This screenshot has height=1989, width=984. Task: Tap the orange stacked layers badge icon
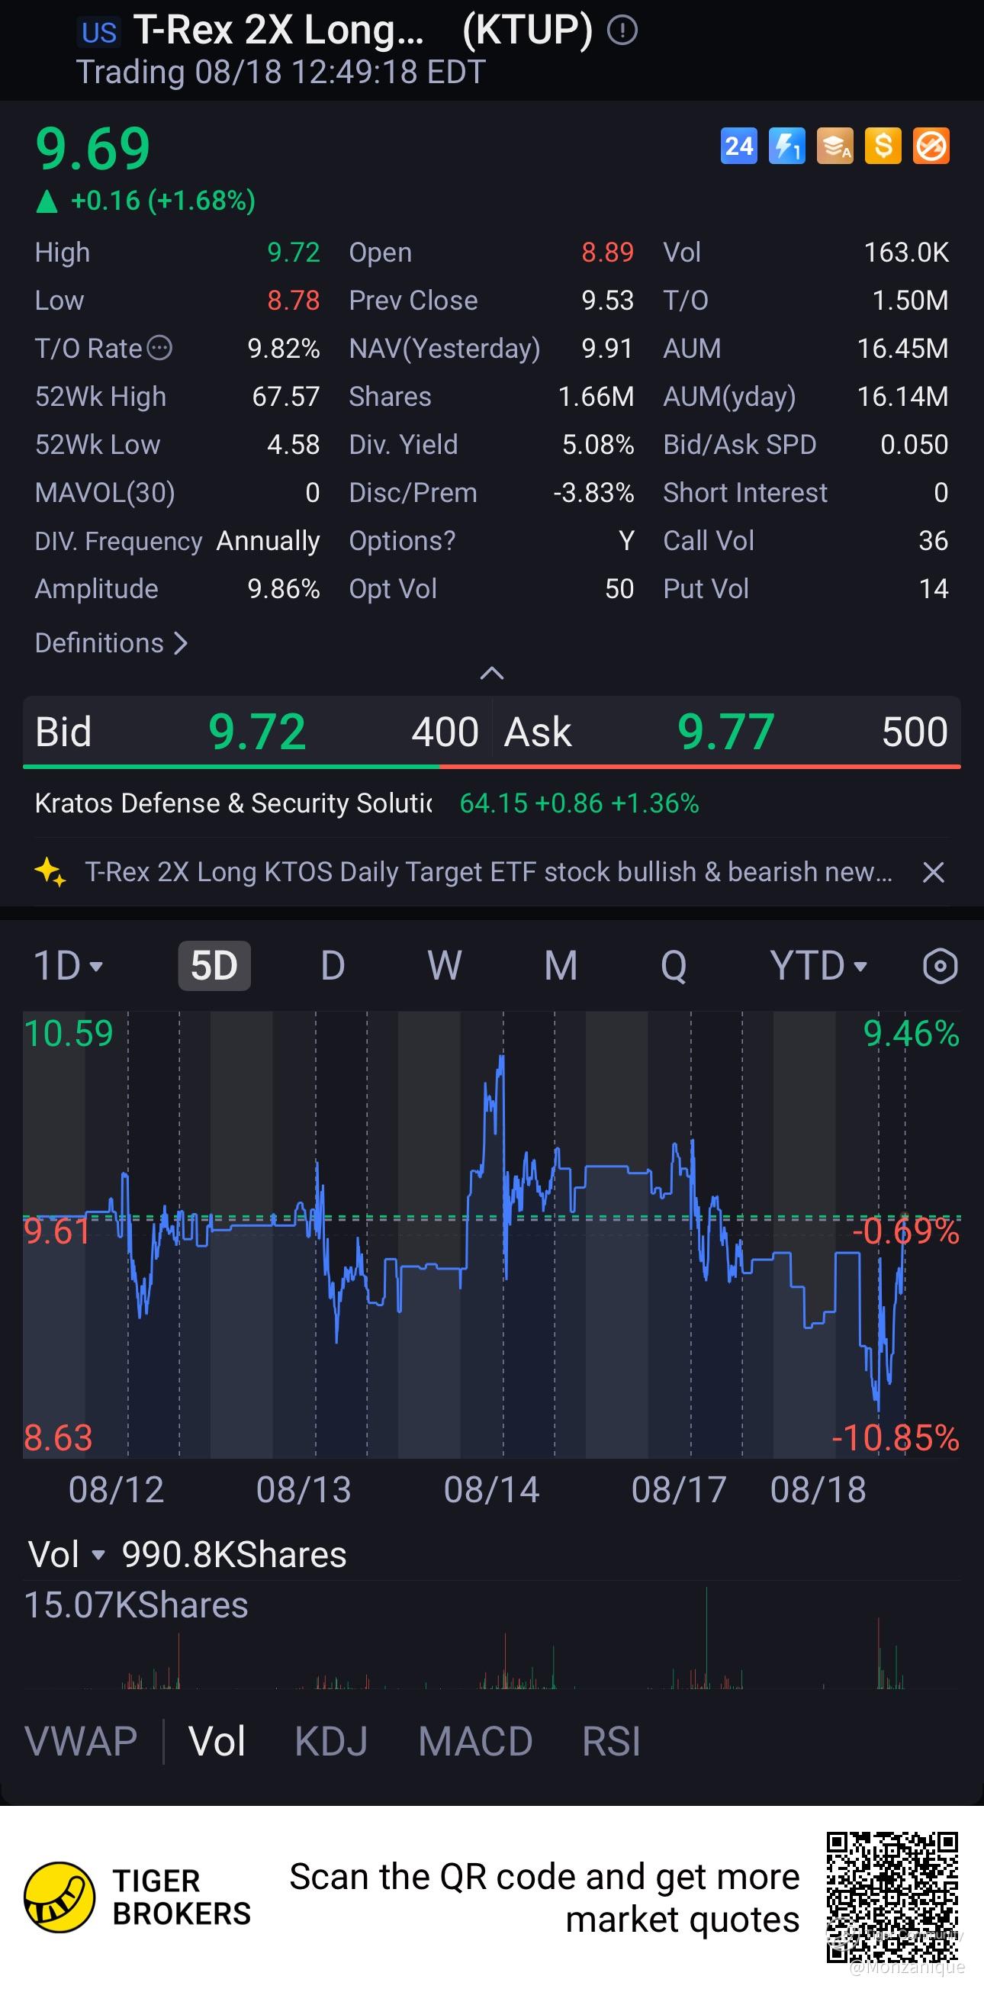pos(835,146)
